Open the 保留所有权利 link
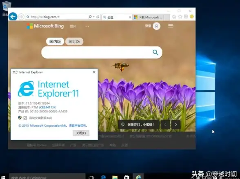The image size is (240, 179). pyautogui.click(x=77, y=126)
